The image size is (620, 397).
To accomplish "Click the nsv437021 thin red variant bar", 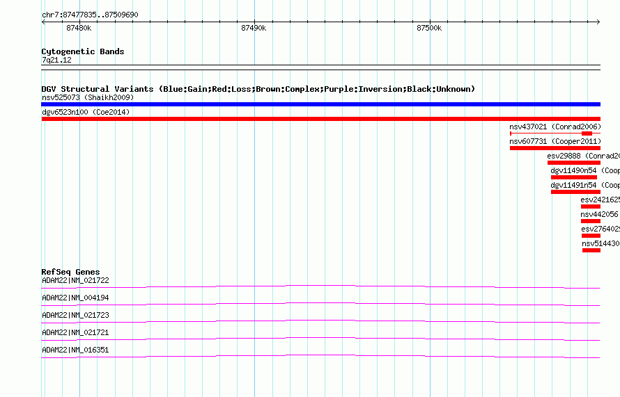I will [x=555, y=133].
